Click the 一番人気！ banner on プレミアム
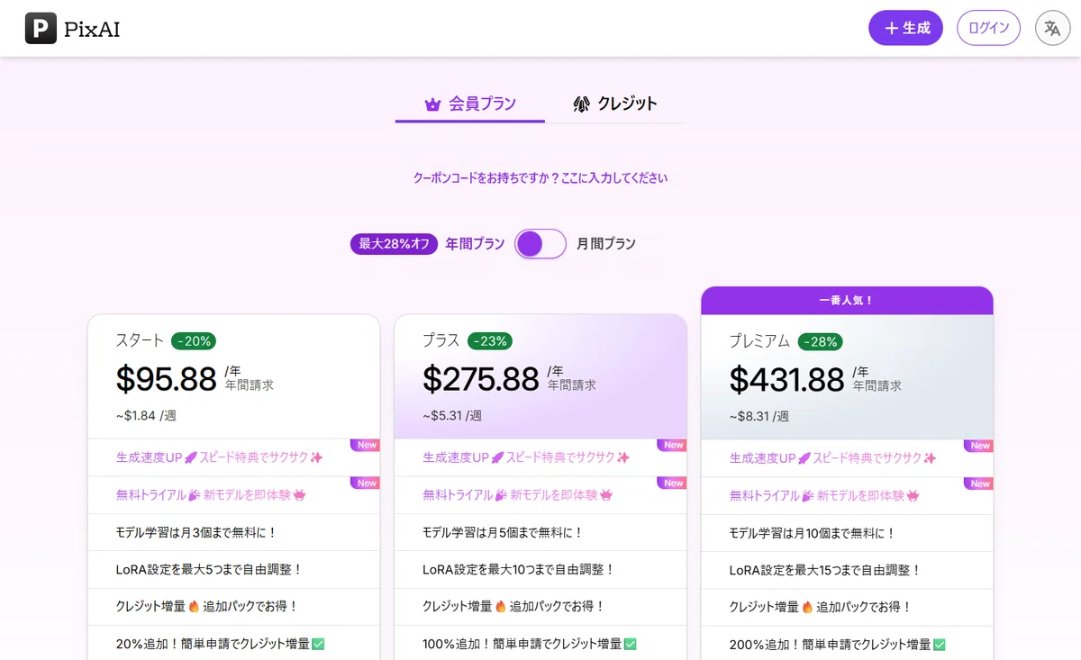Image resolution: width=1081 pixels, height=660 pixels. (x=847, y=301)
